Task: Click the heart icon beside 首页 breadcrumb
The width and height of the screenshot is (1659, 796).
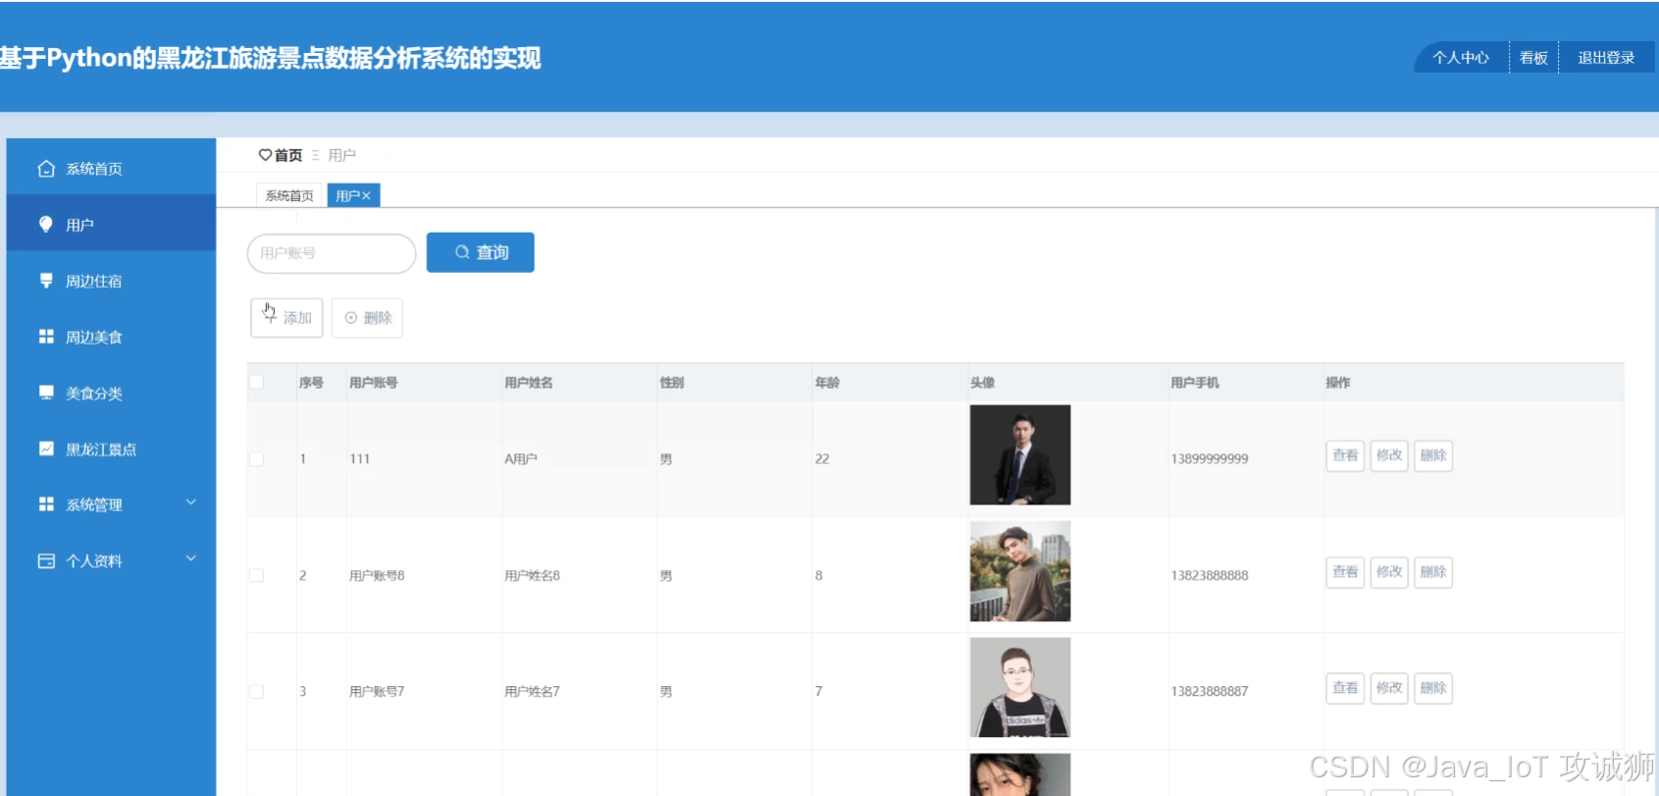Action: (x=265, y=155)
